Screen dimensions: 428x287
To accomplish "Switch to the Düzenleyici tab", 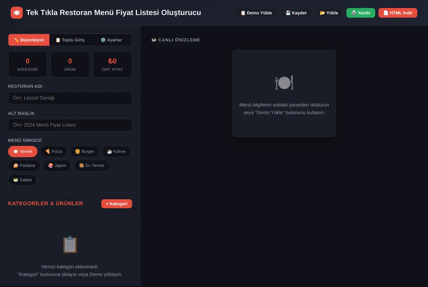I will pos(29,40).
